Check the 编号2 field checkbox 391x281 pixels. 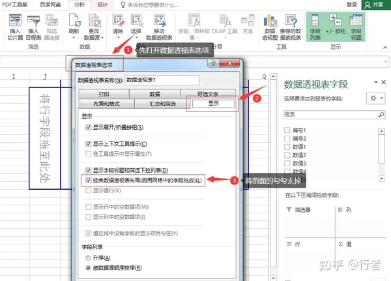click(287, 138)
